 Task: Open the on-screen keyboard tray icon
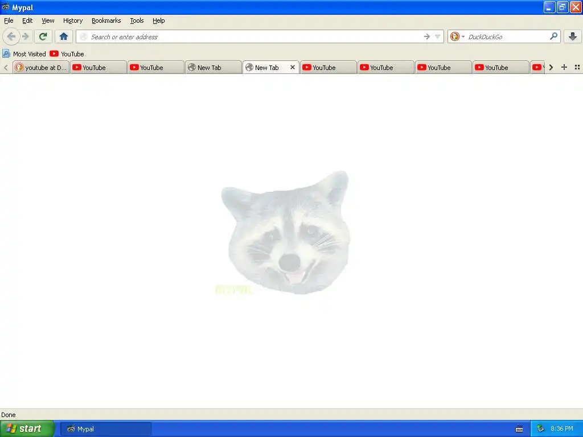coord(519,429)
